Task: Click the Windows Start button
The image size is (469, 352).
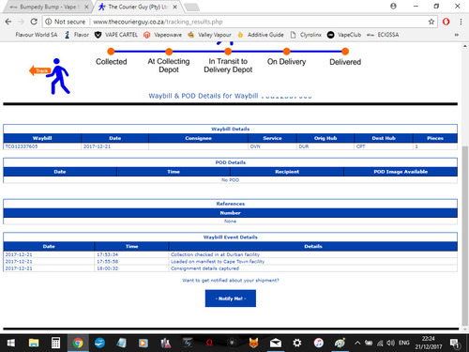Action: click(x=11, y=343)
